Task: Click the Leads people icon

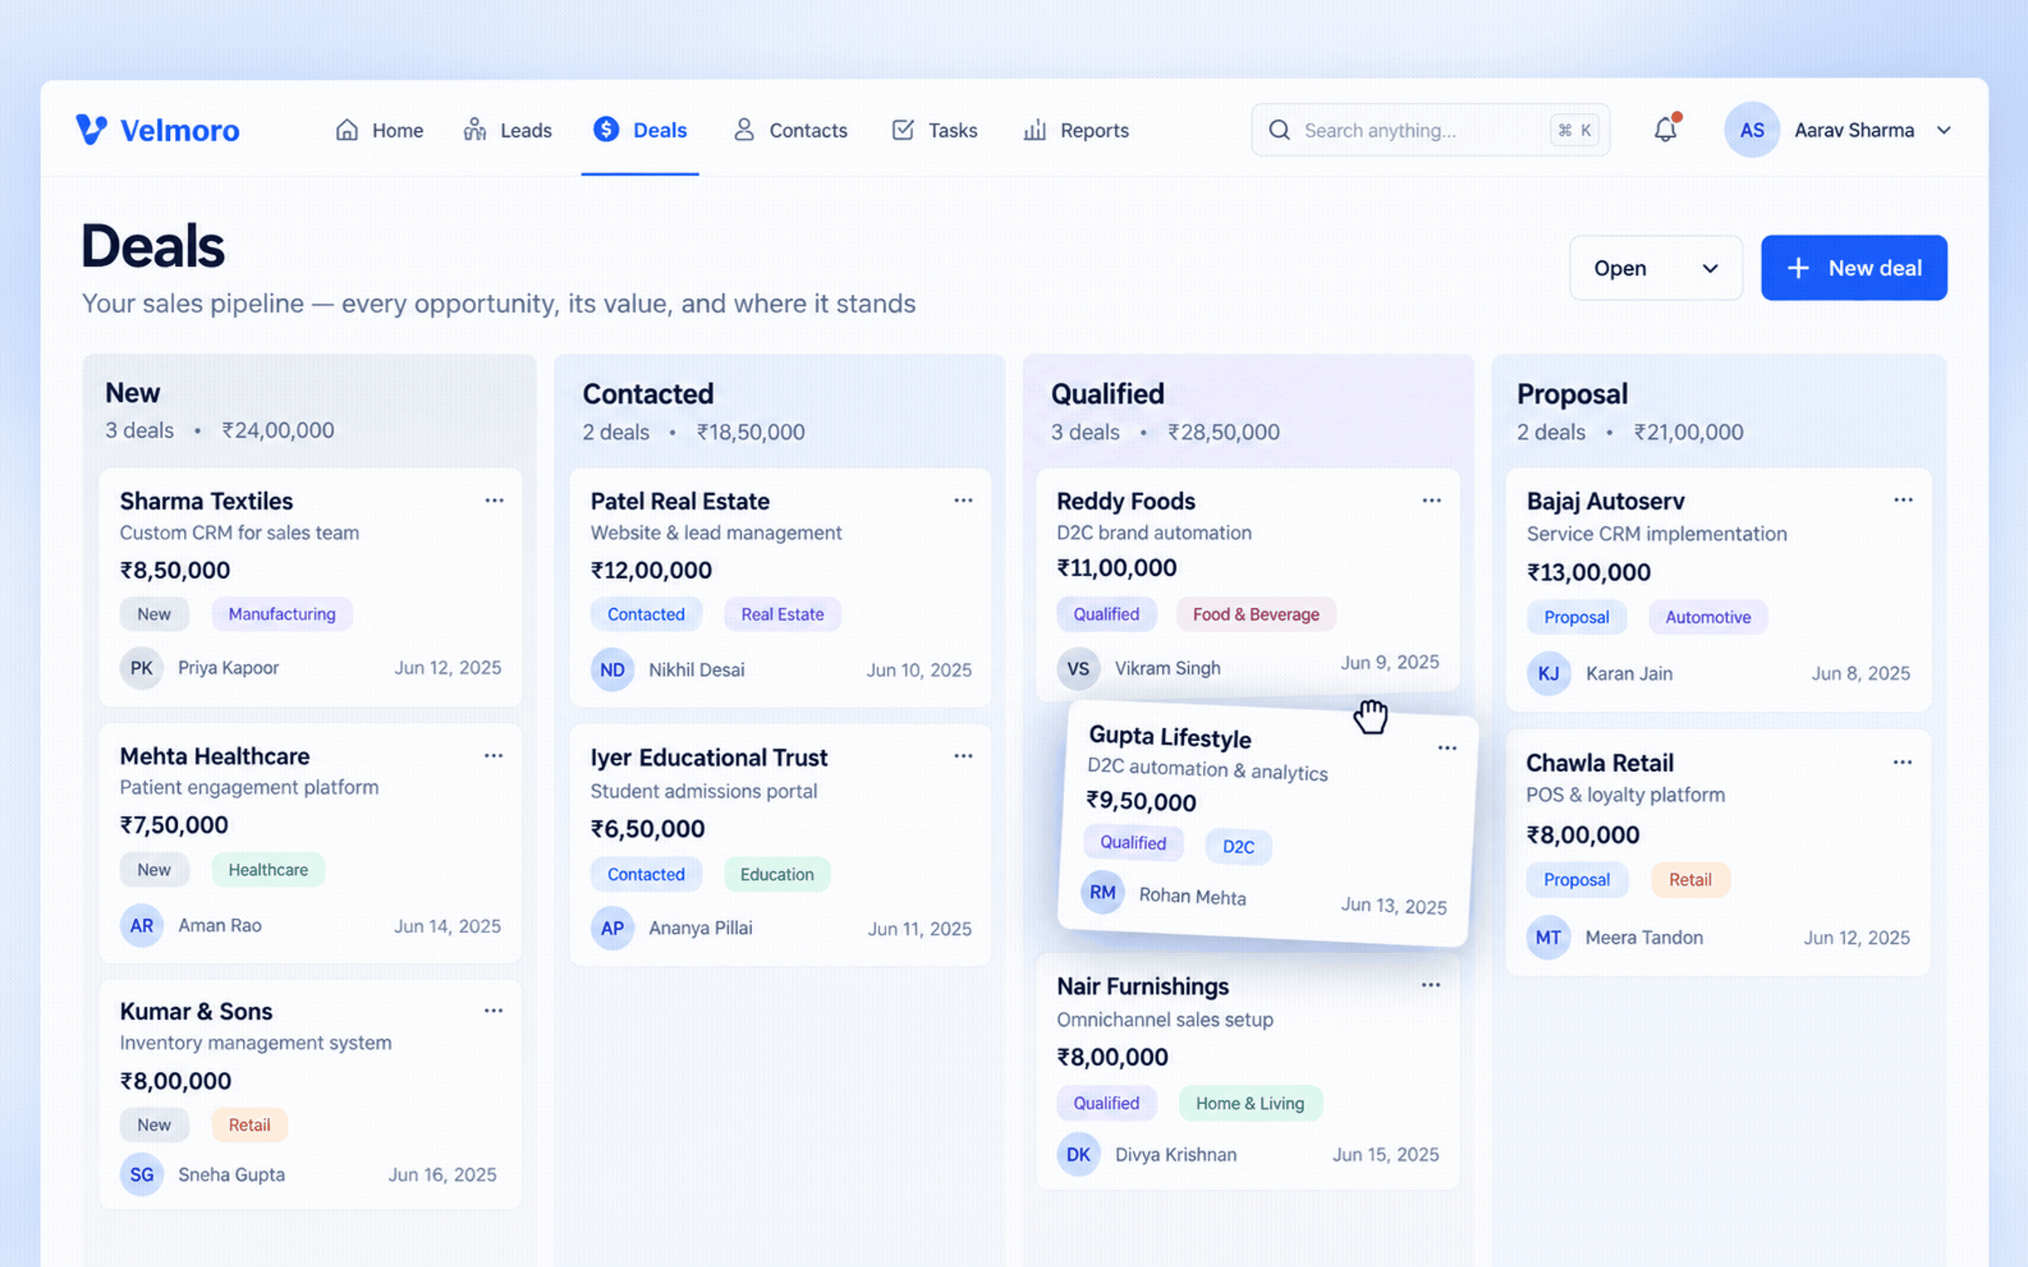Action: (475, 130)
